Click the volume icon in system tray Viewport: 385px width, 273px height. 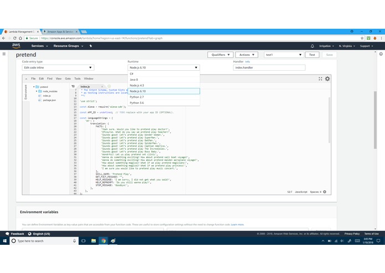point(342,241)
